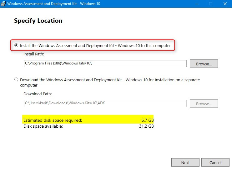Select the download for separate computer radio button
The width and height of the screenshot is (232, 170).
pos(16,80)
